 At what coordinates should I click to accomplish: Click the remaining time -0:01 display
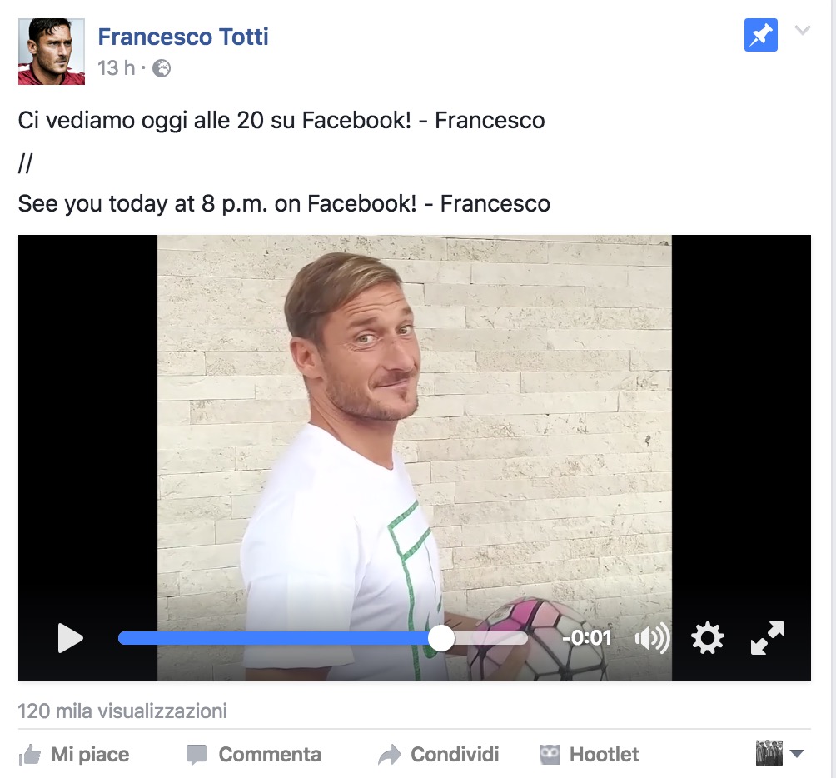pos(586,638)
